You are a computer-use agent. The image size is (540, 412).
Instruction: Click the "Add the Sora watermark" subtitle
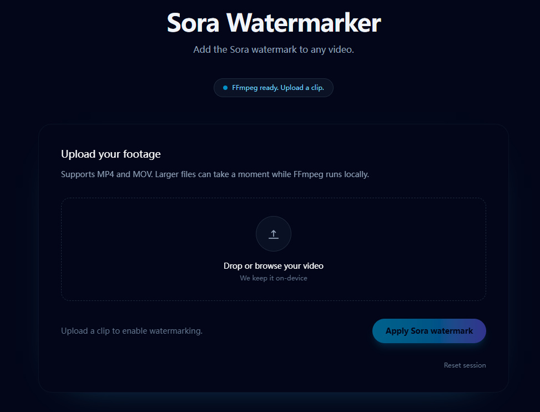tap(274, 50)
